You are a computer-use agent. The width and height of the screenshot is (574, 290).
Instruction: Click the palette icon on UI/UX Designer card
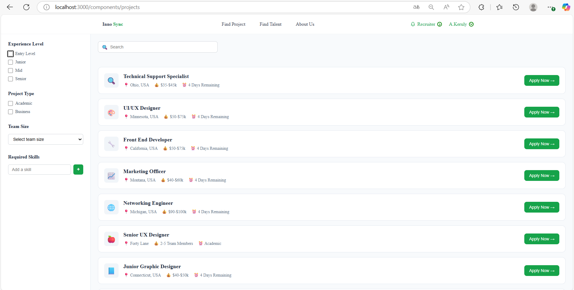(111, 112)
